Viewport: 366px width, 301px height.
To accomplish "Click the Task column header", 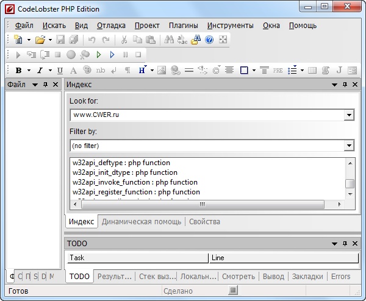I will click(x=137, y=258).
